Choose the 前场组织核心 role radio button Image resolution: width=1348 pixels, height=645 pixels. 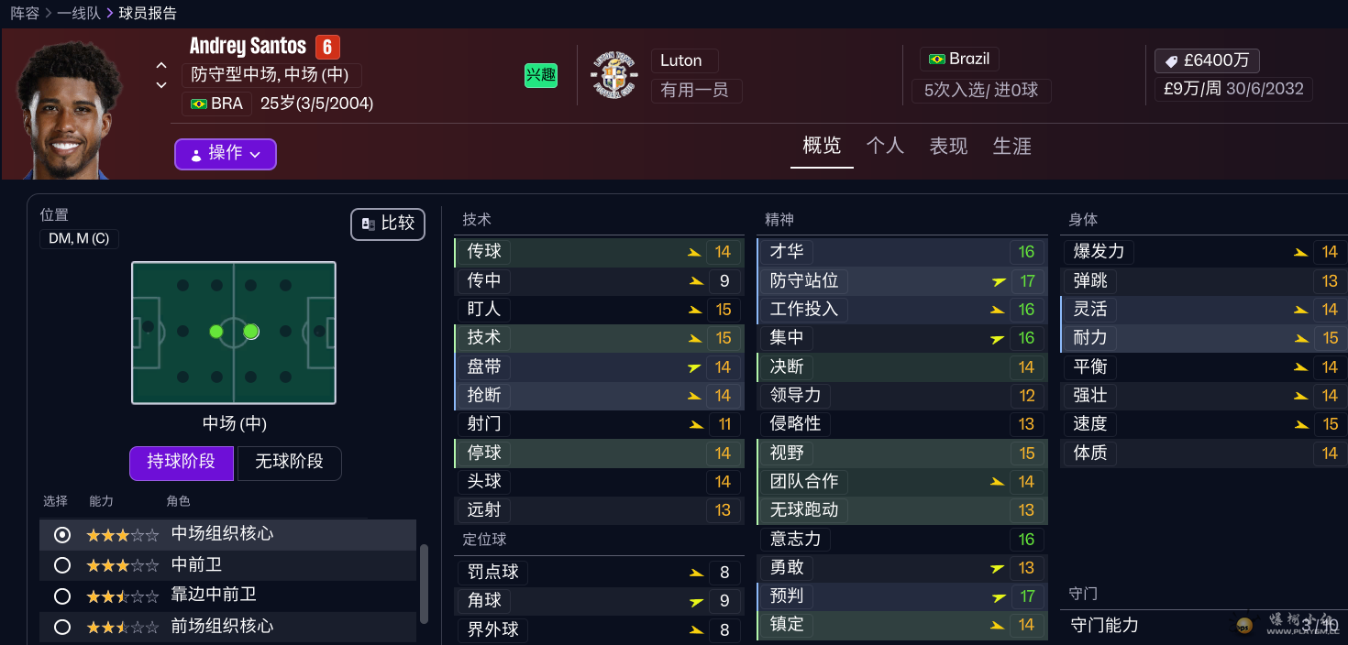(62, 628)
